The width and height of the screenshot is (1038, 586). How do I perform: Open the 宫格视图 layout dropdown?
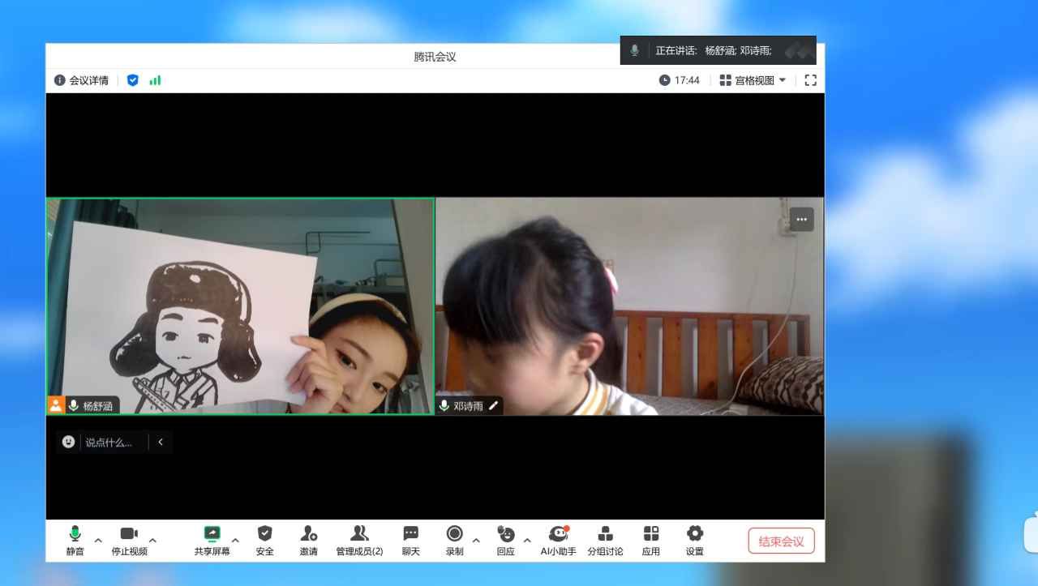[753, 80]
